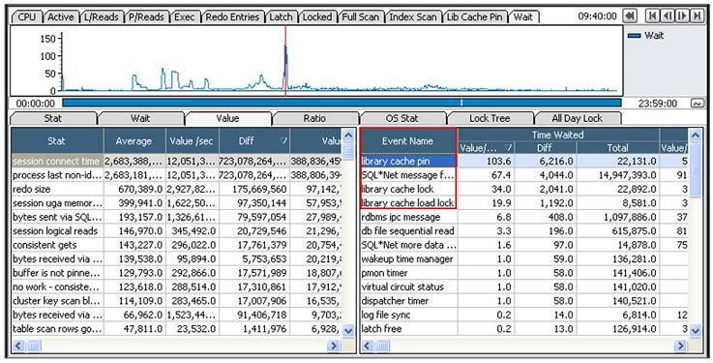713x363 pixels.
Task: Select the pmon timer event
Action: pyautogui.click(x=524, y=273)
